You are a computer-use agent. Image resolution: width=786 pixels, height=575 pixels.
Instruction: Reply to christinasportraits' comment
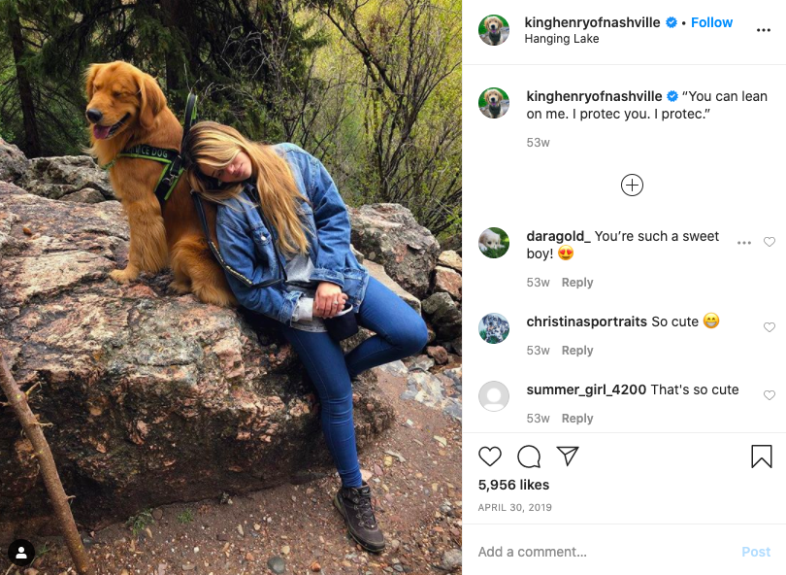pos(577,351)
